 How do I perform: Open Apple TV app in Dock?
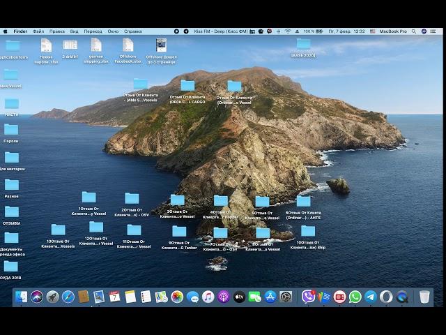239,297
